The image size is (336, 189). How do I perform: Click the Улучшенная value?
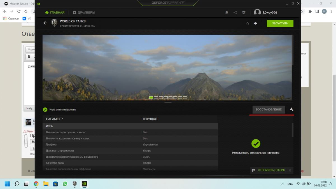150,144
